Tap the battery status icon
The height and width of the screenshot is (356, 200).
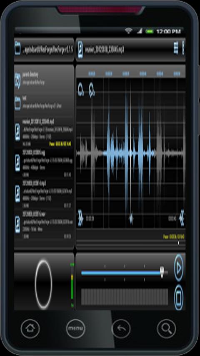pyautogui.click(x=150, y=31)
